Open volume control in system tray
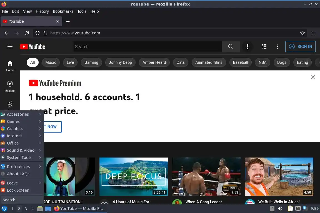This screenshot has height=213, width=320. [x=280, y=209]
